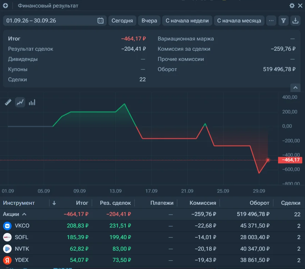Viewport: 305px width, 269px height.
Task: Sort table by Оборот column
Action: click(x=259, y=203)
